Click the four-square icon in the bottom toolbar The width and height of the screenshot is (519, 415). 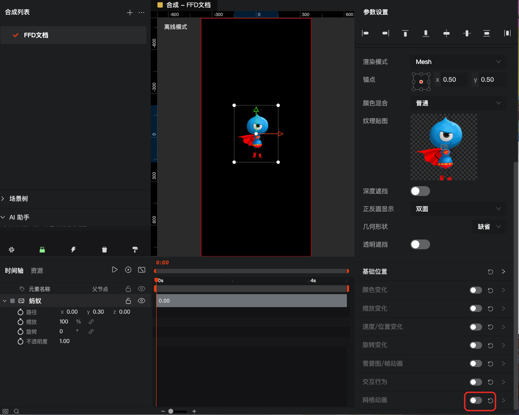(x=12, y=250)
